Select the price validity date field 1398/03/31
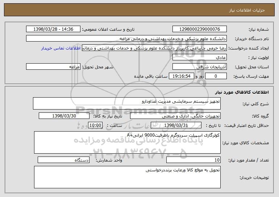Viewport: 279px width, 197px height. (x=176, y=125)
